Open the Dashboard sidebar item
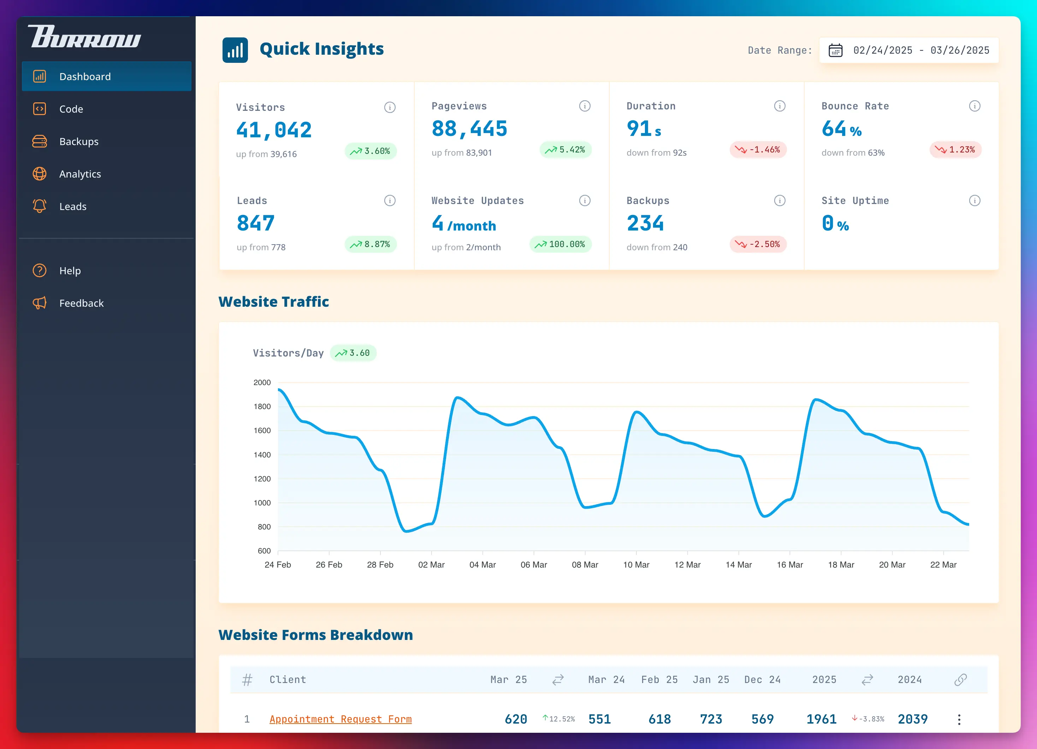This screenshot has height=749, width=1037. (x=107, y=76)
